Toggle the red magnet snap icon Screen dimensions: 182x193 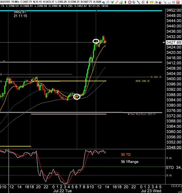[160, 2]
